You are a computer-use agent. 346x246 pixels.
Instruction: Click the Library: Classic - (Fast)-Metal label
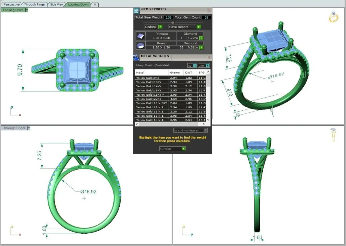click(x=153, y=65)
